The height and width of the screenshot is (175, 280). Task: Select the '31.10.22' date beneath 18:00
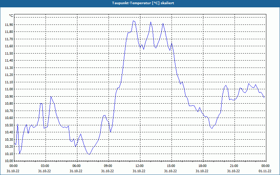[202, 171]
